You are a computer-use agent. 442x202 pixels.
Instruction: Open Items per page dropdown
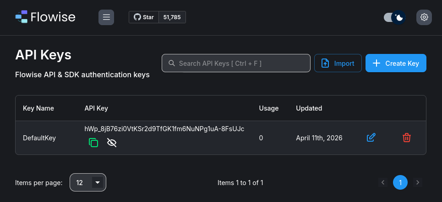(88, 182)
